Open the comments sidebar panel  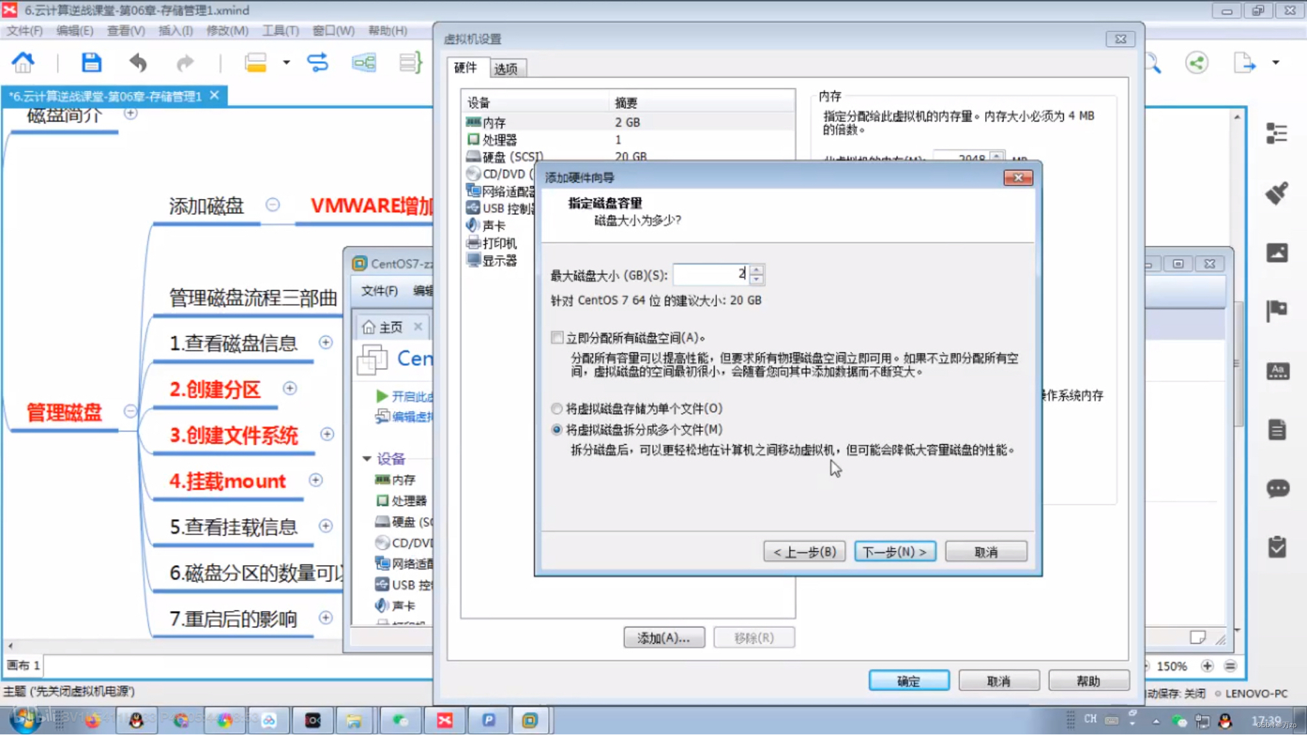[x=1277, y=488]
